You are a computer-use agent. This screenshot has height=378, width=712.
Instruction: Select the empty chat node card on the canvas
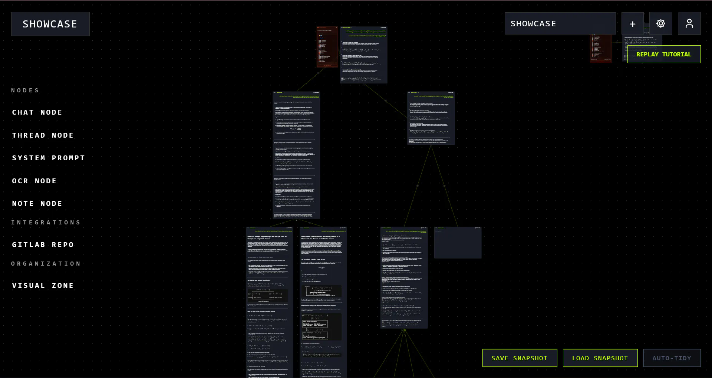tap(458, 243)
